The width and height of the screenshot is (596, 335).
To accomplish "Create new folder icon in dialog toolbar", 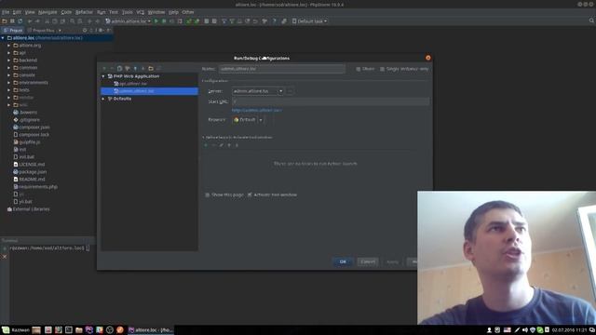I will (151, 68).
